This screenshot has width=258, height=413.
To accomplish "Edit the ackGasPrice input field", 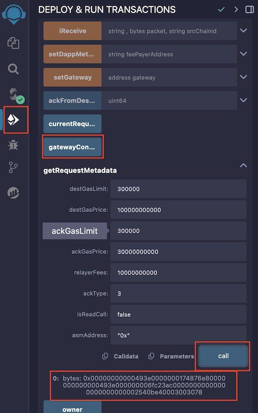I will 179,252.
